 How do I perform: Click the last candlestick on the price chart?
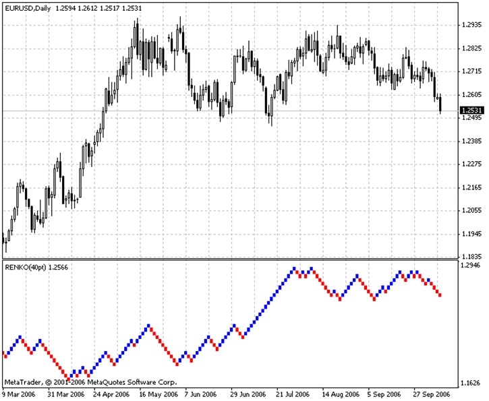click(440, 104)
